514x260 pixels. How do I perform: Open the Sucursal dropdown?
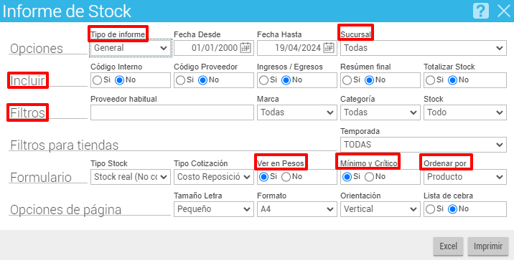(x=424, y=48)
